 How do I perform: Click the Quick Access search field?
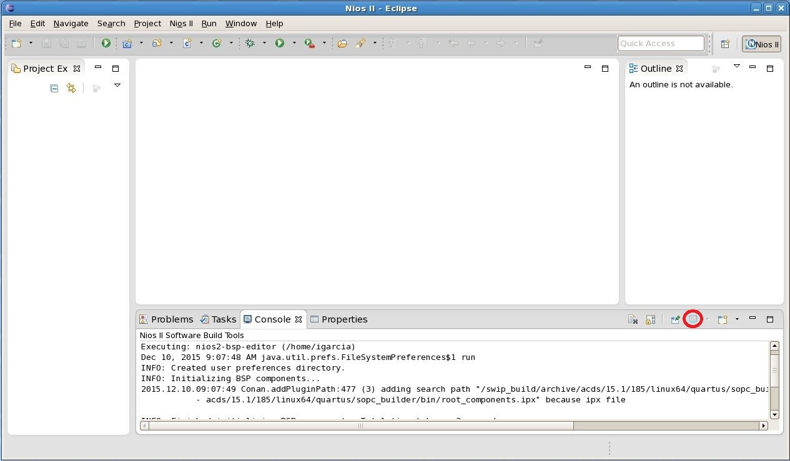click(660, 43)
